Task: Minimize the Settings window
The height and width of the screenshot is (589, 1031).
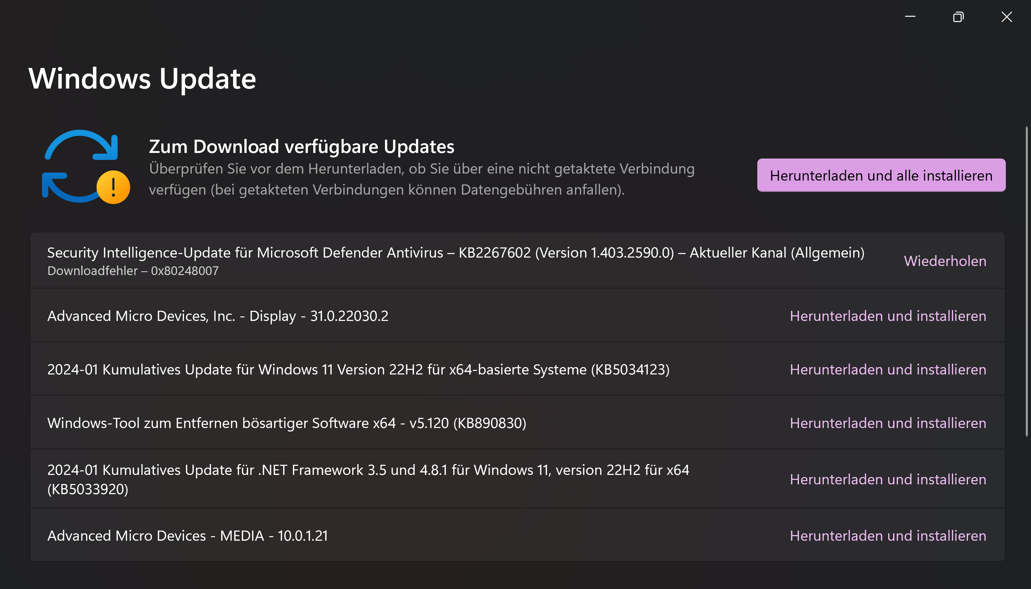Action: (x=910, y=16)
